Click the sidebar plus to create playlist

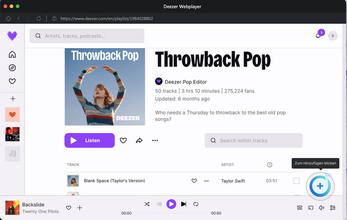[x=13, y=99]
